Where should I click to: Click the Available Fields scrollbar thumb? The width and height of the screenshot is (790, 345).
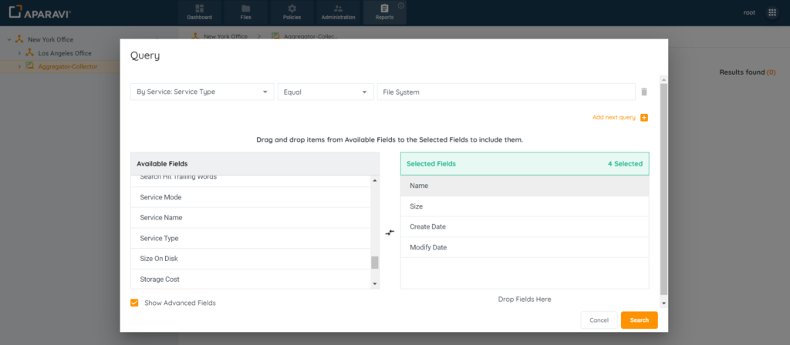(375, 263)
